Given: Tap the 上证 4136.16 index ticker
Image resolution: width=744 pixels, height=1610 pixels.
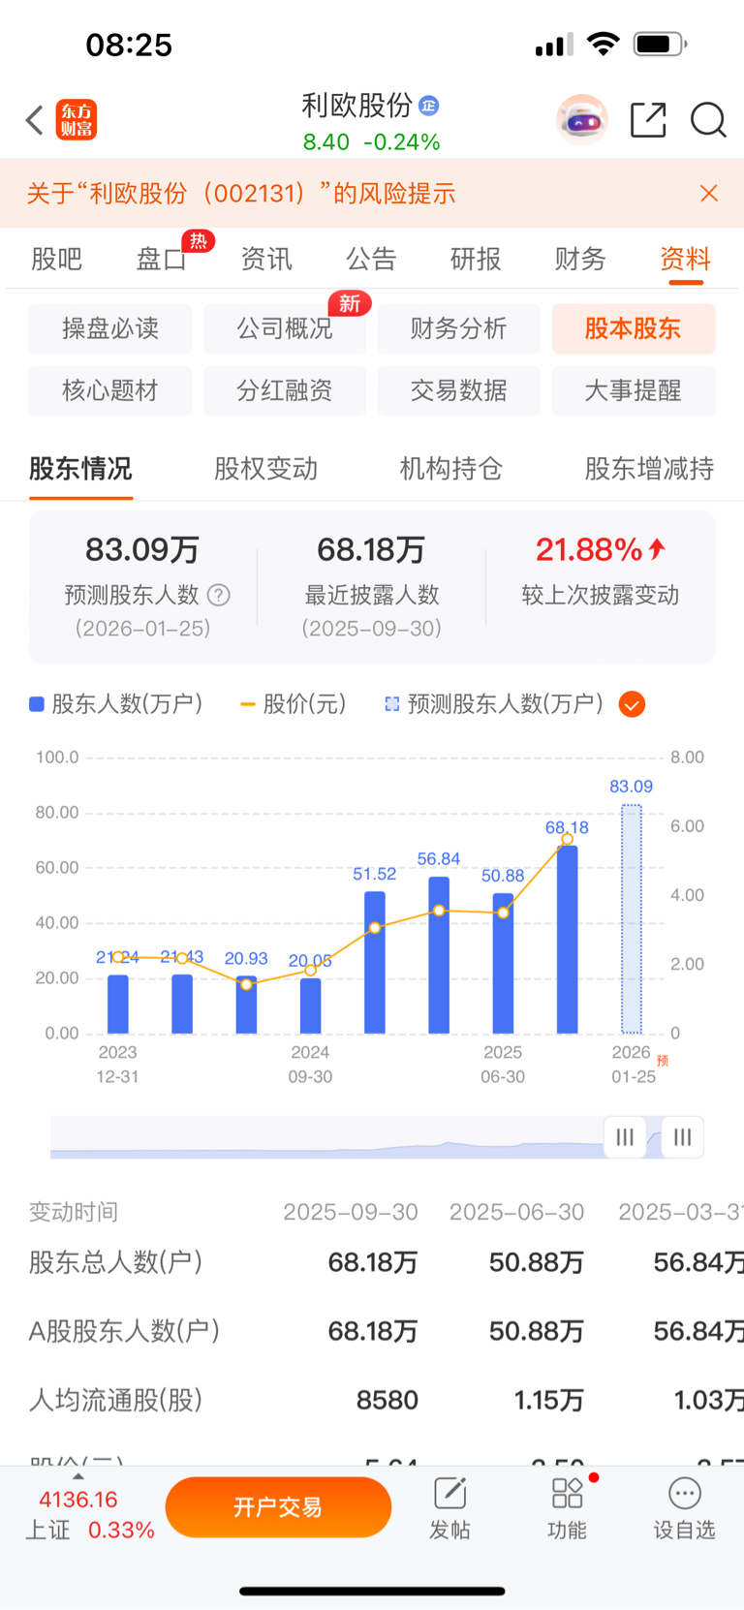Looking at the screenshot, I should click(x=90, y=1514).
